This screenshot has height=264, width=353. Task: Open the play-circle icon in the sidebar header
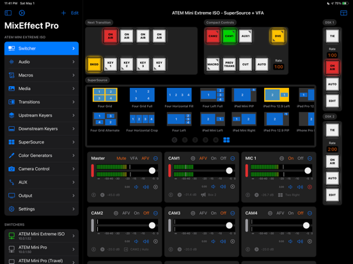[22, 13]
